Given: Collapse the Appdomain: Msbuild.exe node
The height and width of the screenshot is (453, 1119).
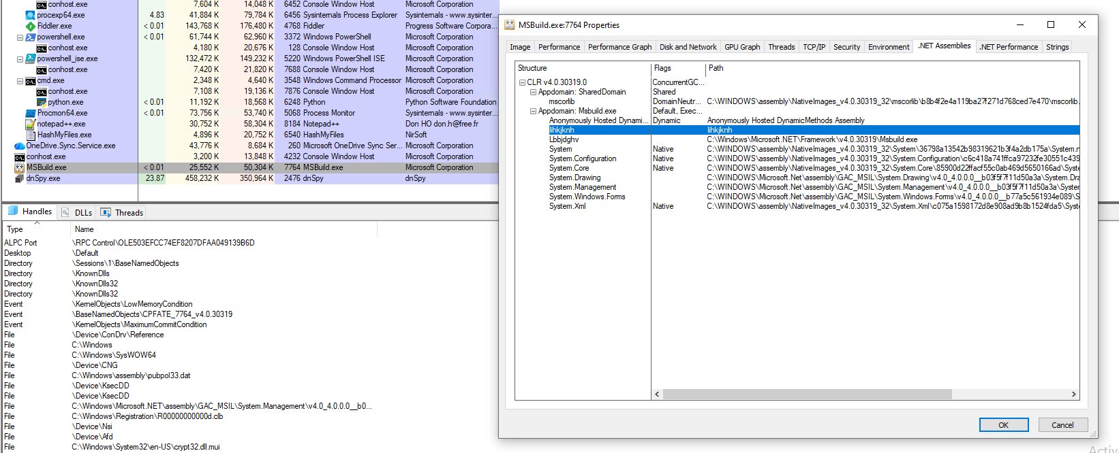Looking at the screenshot, I should pyautogui.click(x=533, y=111).
